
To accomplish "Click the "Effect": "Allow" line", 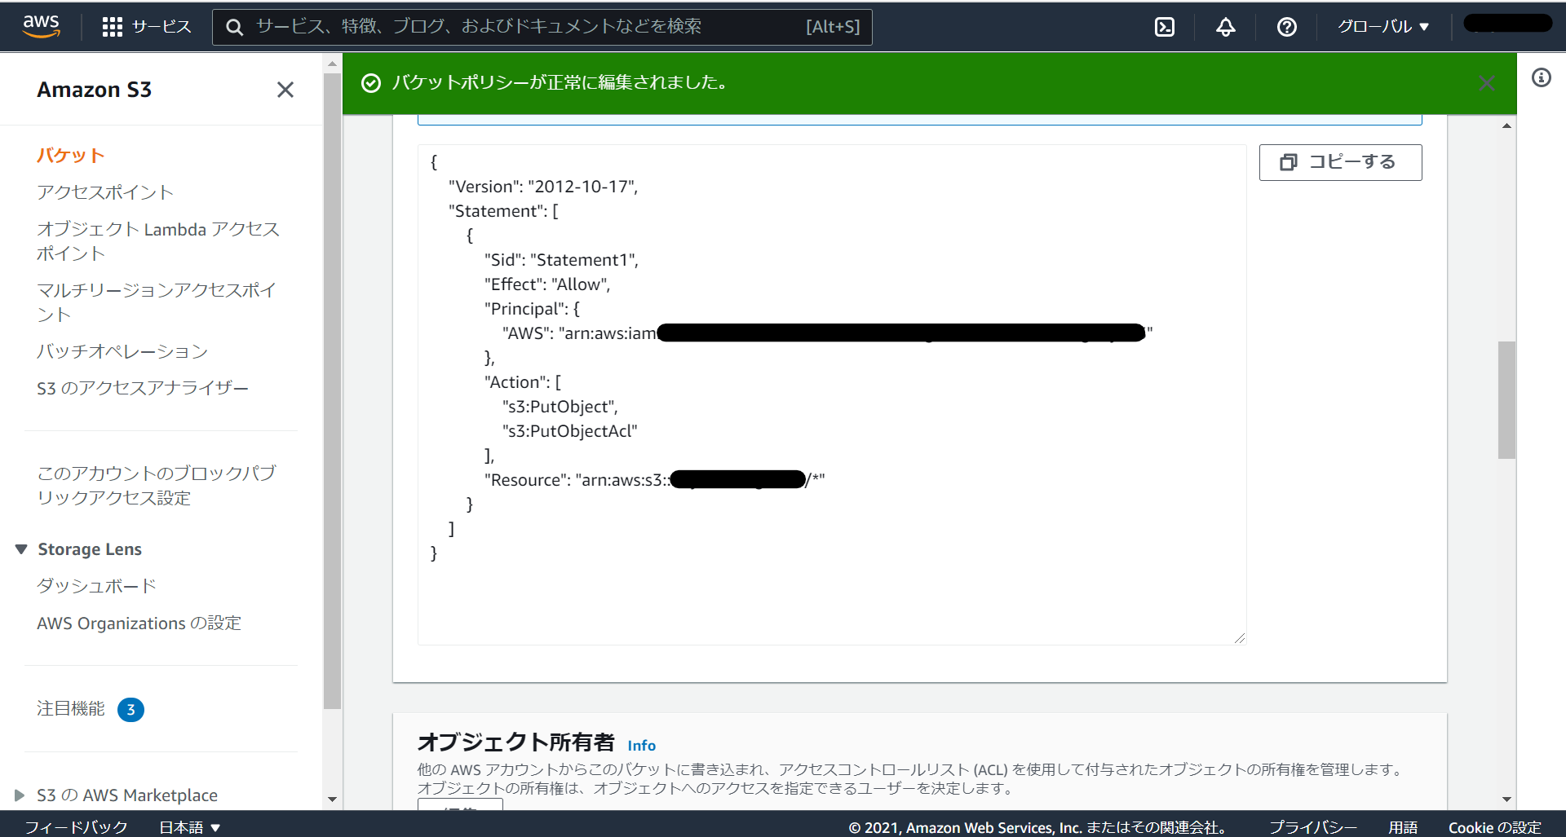I will click(x=547, y=284).
